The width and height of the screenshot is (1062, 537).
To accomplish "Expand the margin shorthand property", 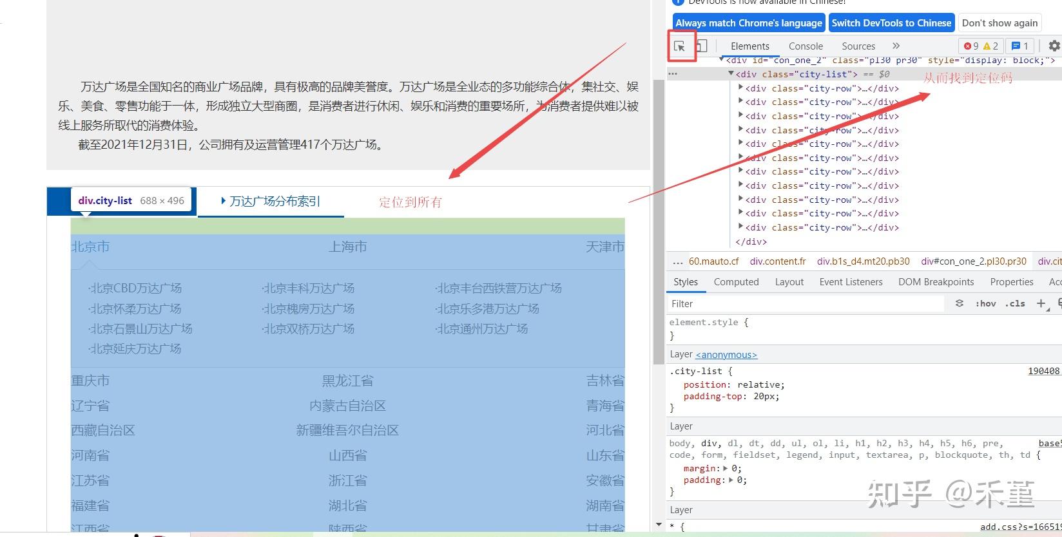I will point(726,469).
